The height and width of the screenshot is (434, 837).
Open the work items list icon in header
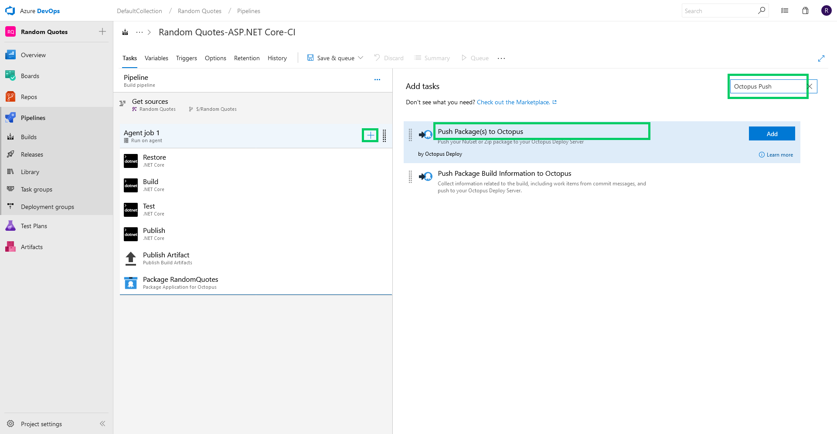pos(785,11)
